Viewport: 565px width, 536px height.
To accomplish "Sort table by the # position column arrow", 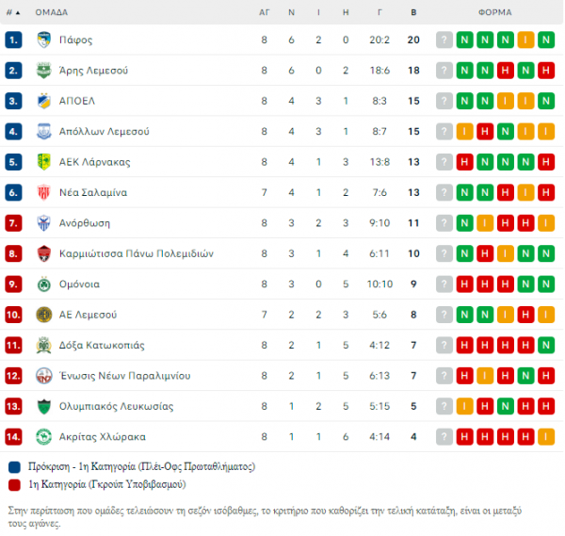I will 13,12.
